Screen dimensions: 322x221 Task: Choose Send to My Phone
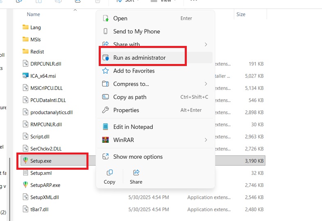coord(155,32)
